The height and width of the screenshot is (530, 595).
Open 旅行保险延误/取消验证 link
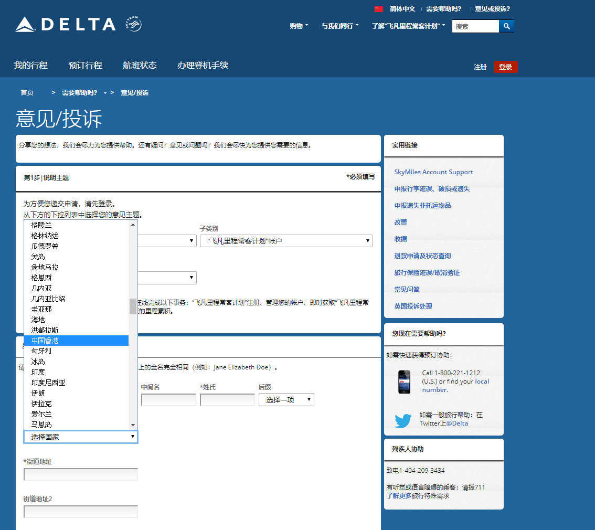(427, 272)
